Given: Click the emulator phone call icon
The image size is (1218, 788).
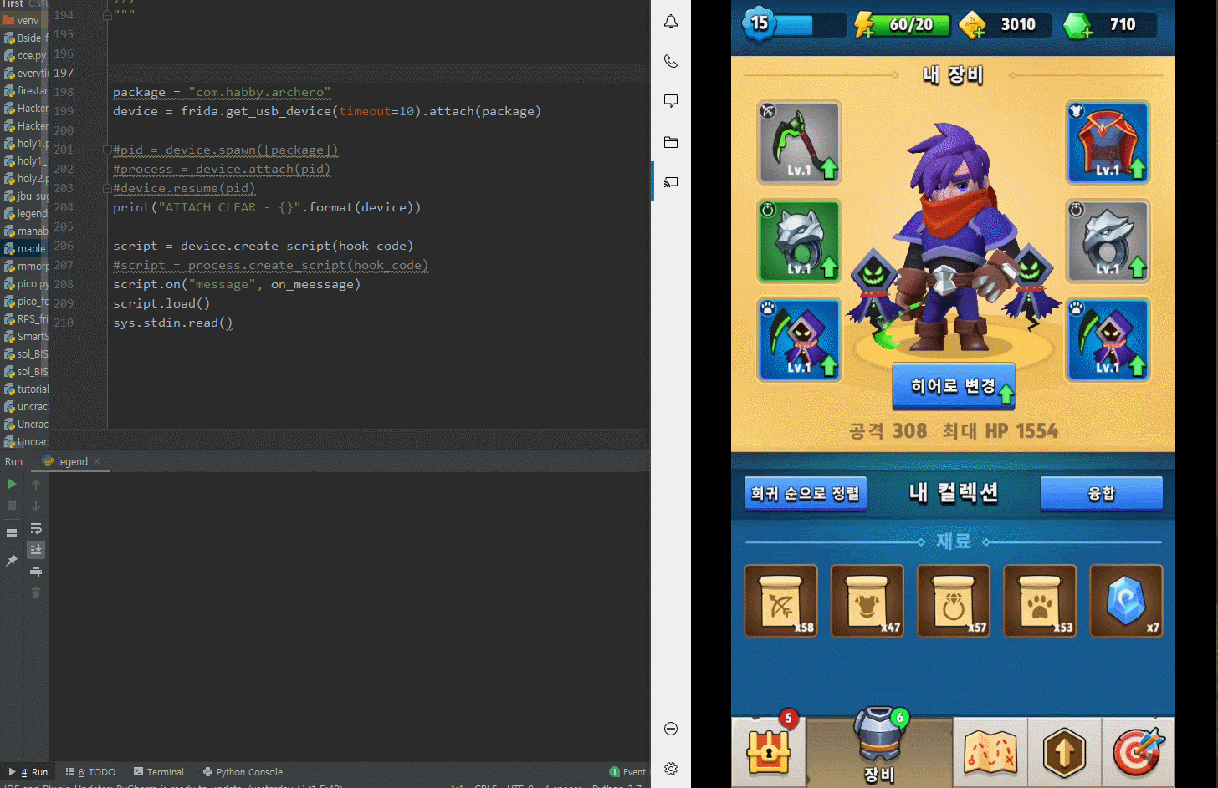Looking at the screenshot, I should pyautogui.click(x=671, y=61).
